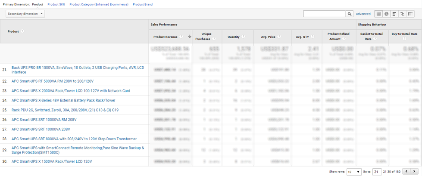The image size is (422, 176).
Task: Click the sort arrow on Product Revenue
Action: pos(190,37)
